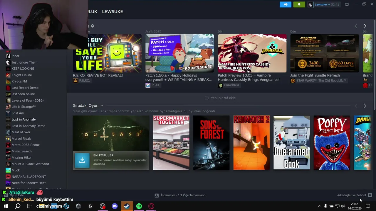
Task: Open One-armed Cook game cover
Action: pos(291,142)
